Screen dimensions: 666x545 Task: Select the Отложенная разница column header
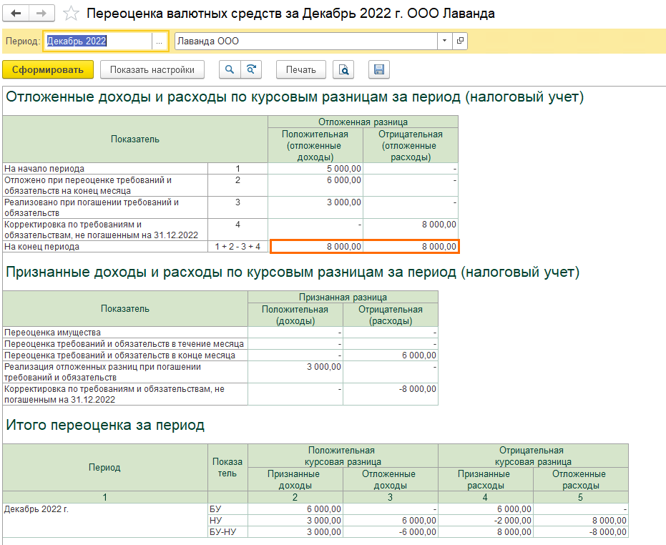363,122
